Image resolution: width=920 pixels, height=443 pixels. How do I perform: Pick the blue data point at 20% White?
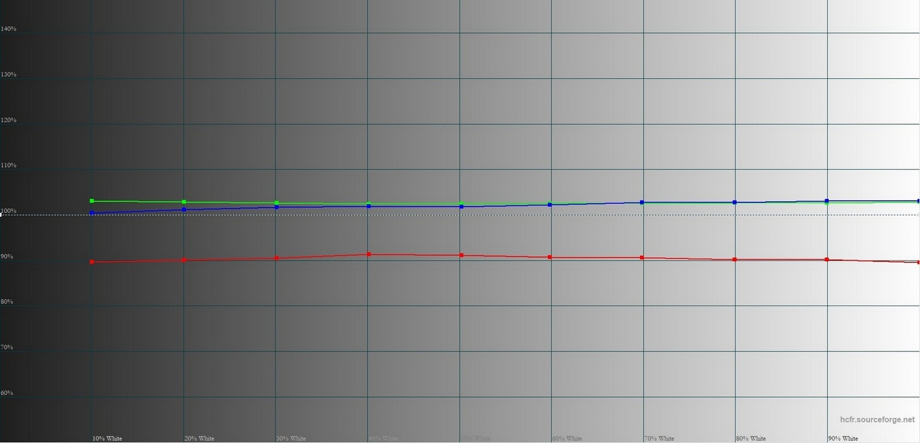click(184, 210)
